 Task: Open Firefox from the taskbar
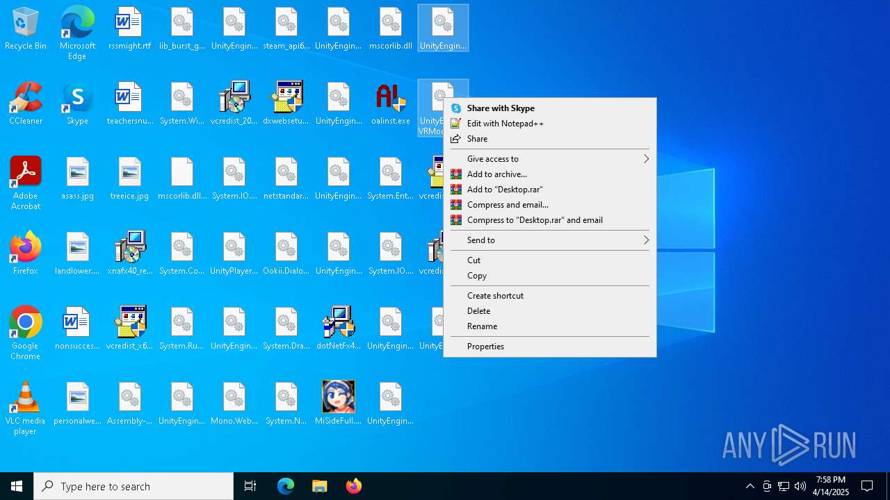[353, 486]
